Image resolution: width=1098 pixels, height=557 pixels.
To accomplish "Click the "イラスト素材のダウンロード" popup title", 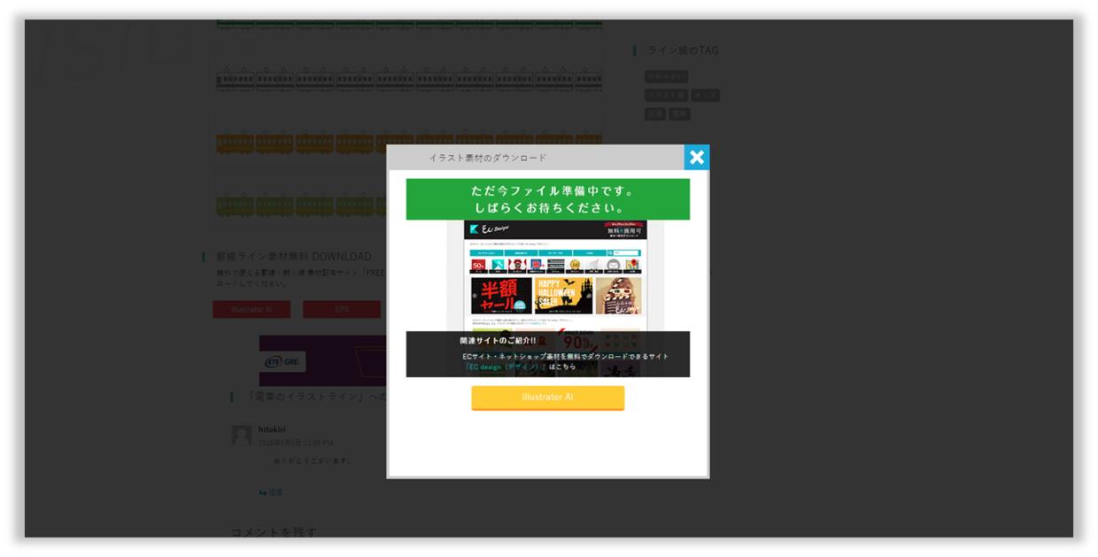I will [x=488, y=158].
